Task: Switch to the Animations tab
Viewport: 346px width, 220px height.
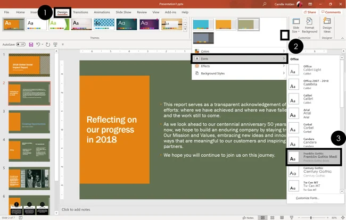Action: pos(102,12)
